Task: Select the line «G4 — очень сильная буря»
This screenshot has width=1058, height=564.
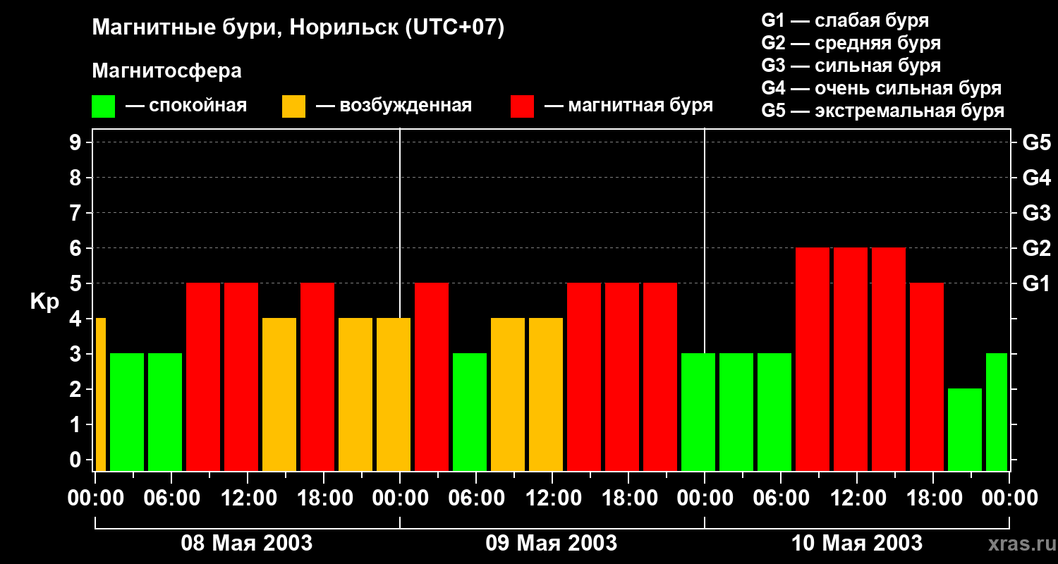Action: click(x=882, y=88)
